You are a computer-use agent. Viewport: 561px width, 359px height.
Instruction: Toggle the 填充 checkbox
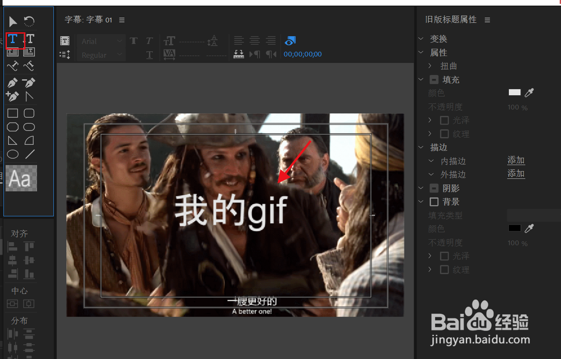click(x=434, y=80)
